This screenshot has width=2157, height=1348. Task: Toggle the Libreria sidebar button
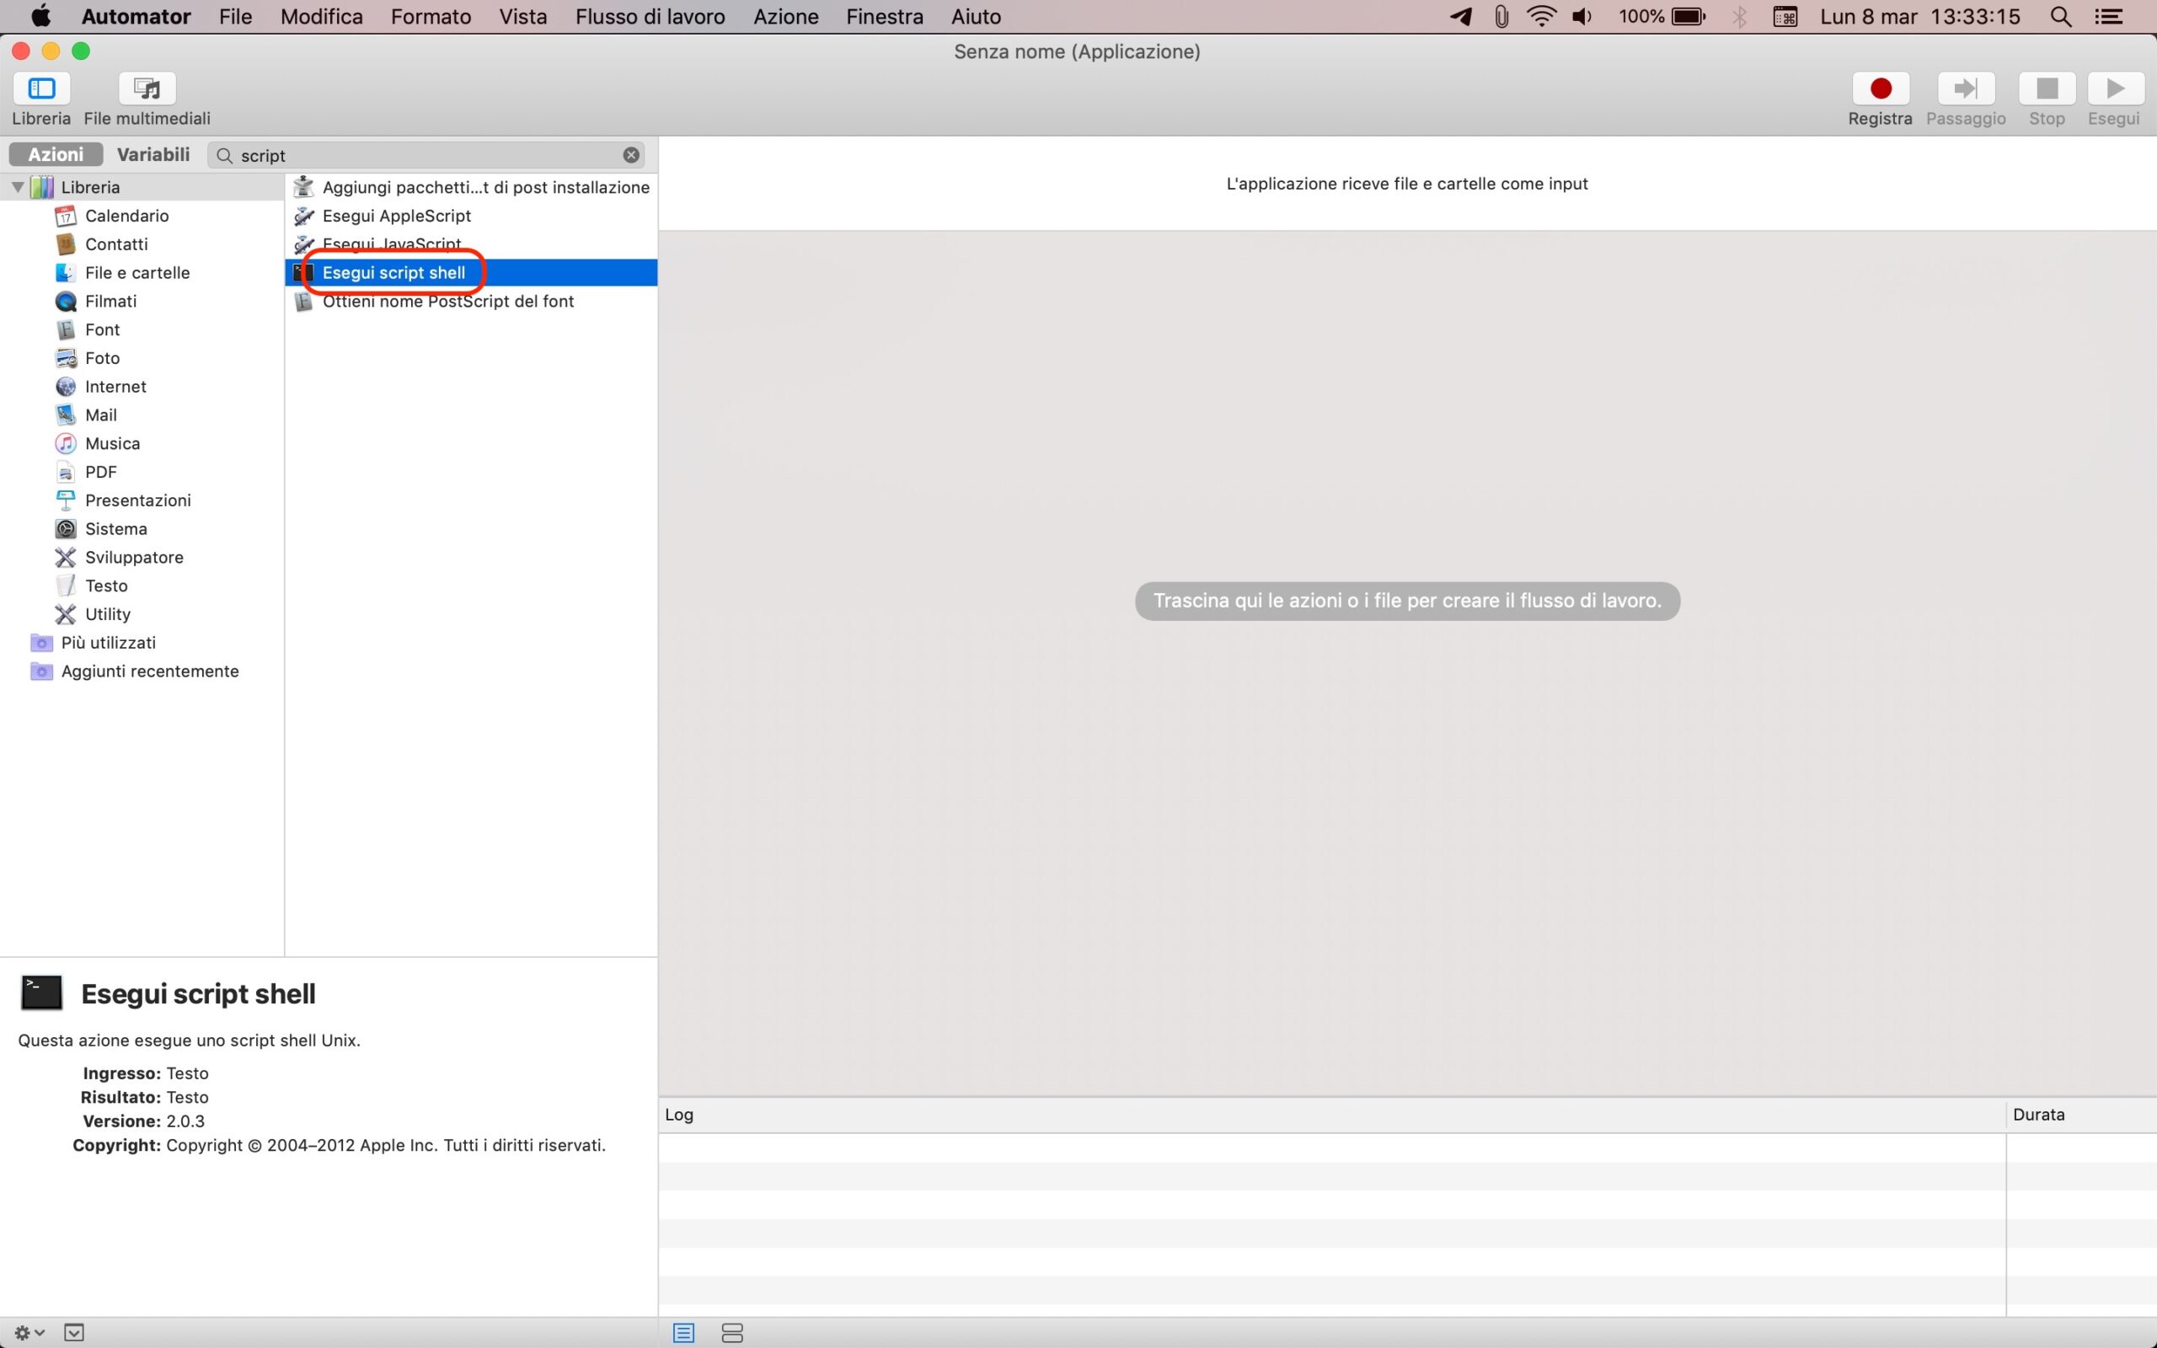point(41,89)
